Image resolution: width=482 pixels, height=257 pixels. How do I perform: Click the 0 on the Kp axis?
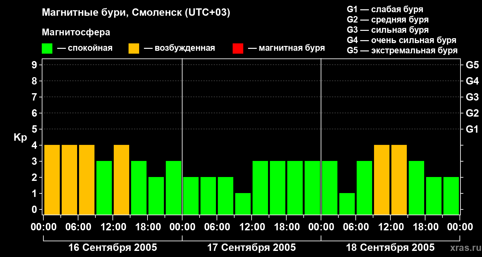coord(35,210)
